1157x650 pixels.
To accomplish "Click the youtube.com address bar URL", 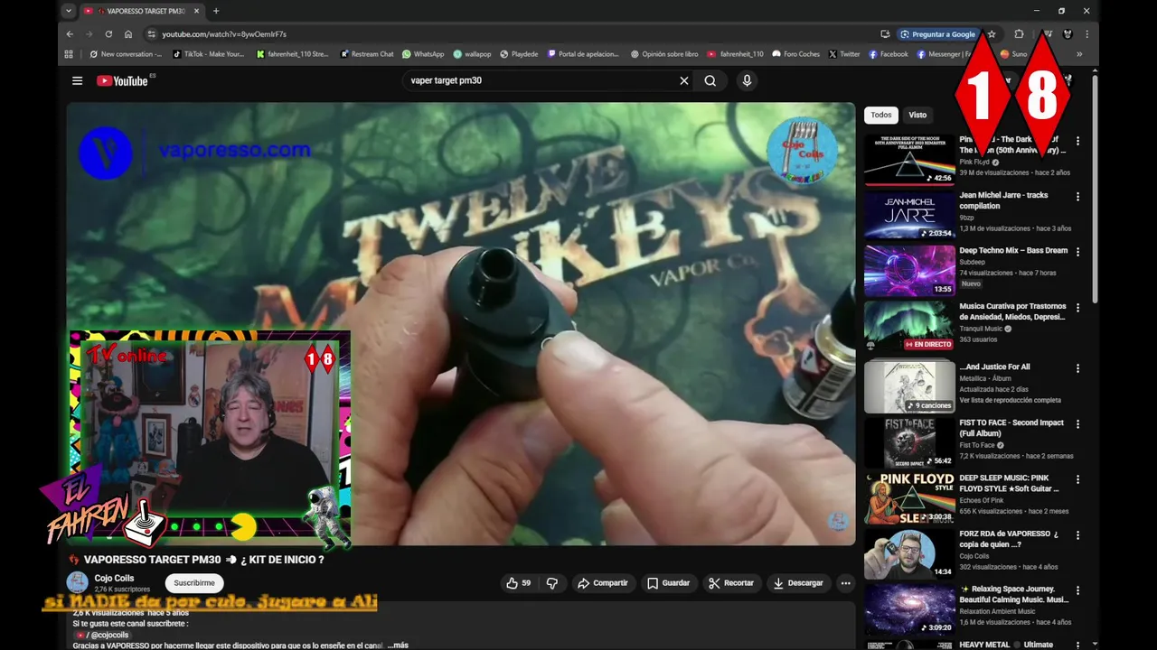I will [224, 34].
